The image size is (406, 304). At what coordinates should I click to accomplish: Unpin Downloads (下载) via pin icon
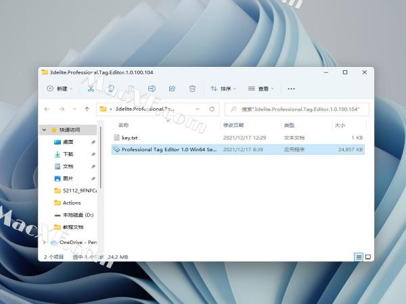pyautogui.click(x=93, y=154)
